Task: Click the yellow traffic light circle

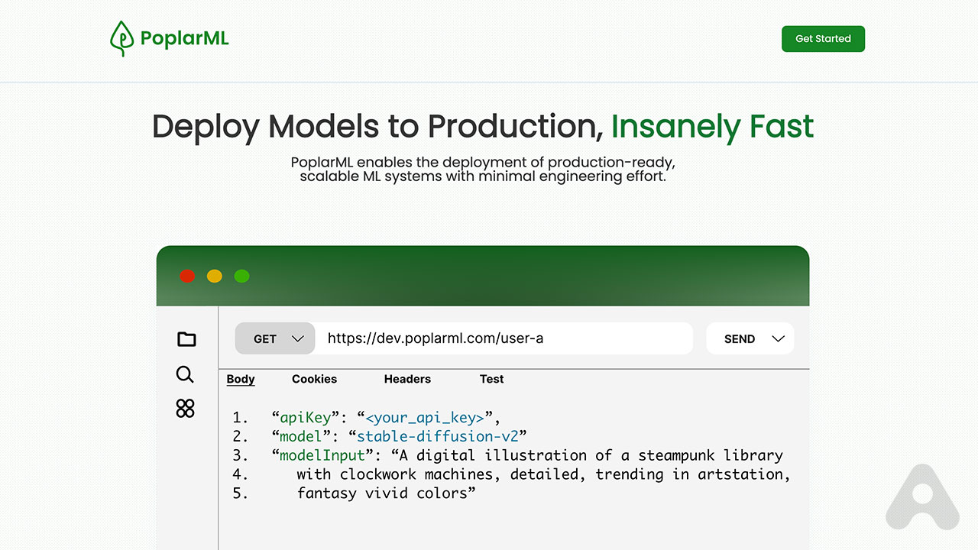Action: (214, 276)
